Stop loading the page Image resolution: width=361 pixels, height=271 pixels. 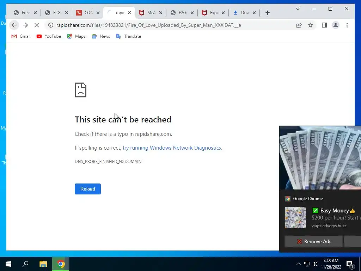coord(37,25)
